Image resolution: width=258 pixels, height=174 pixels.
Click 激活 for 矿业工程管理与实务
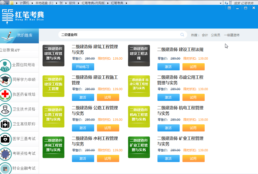coord(168,158)
